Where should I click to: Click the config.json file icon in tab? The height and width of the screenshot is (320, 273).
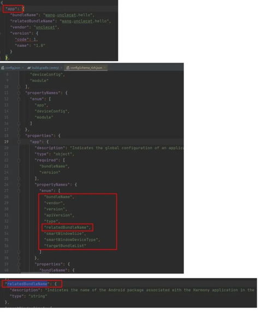3,68
